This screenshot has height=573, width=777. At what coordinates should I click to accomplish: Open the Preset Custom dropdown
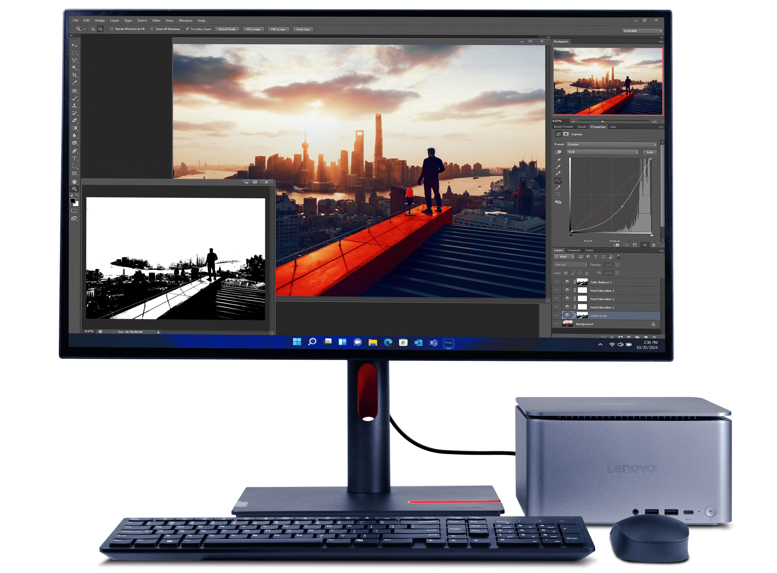pos(611,144)
